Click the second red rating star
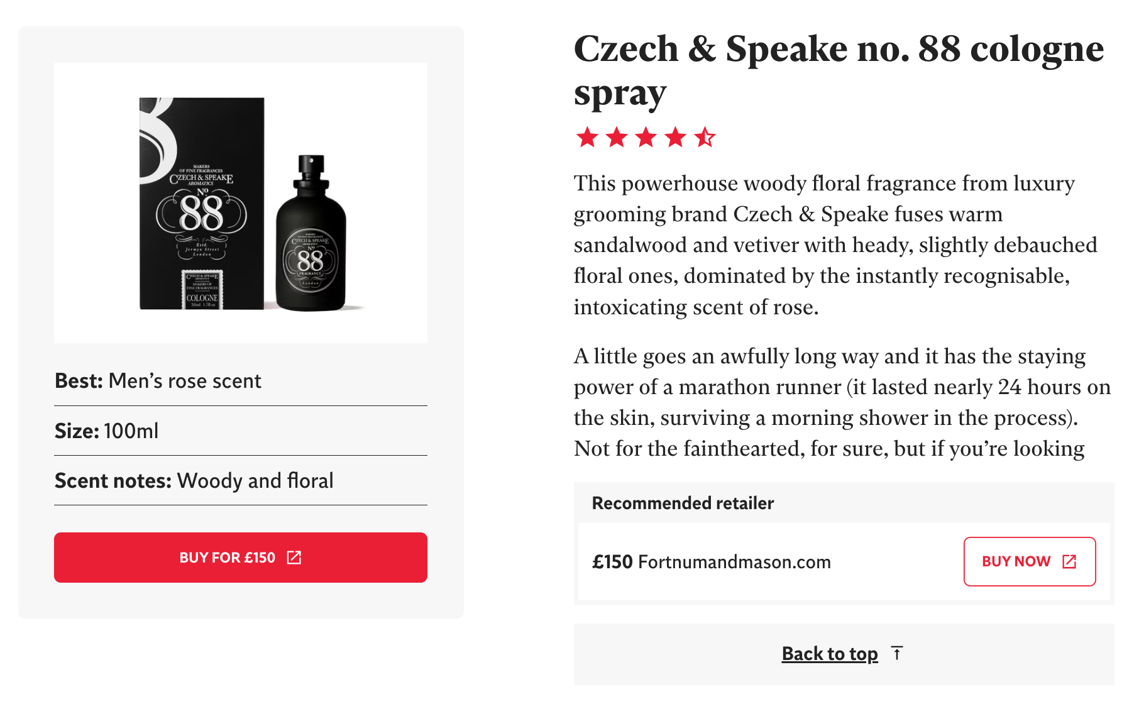 coord(617,137)
